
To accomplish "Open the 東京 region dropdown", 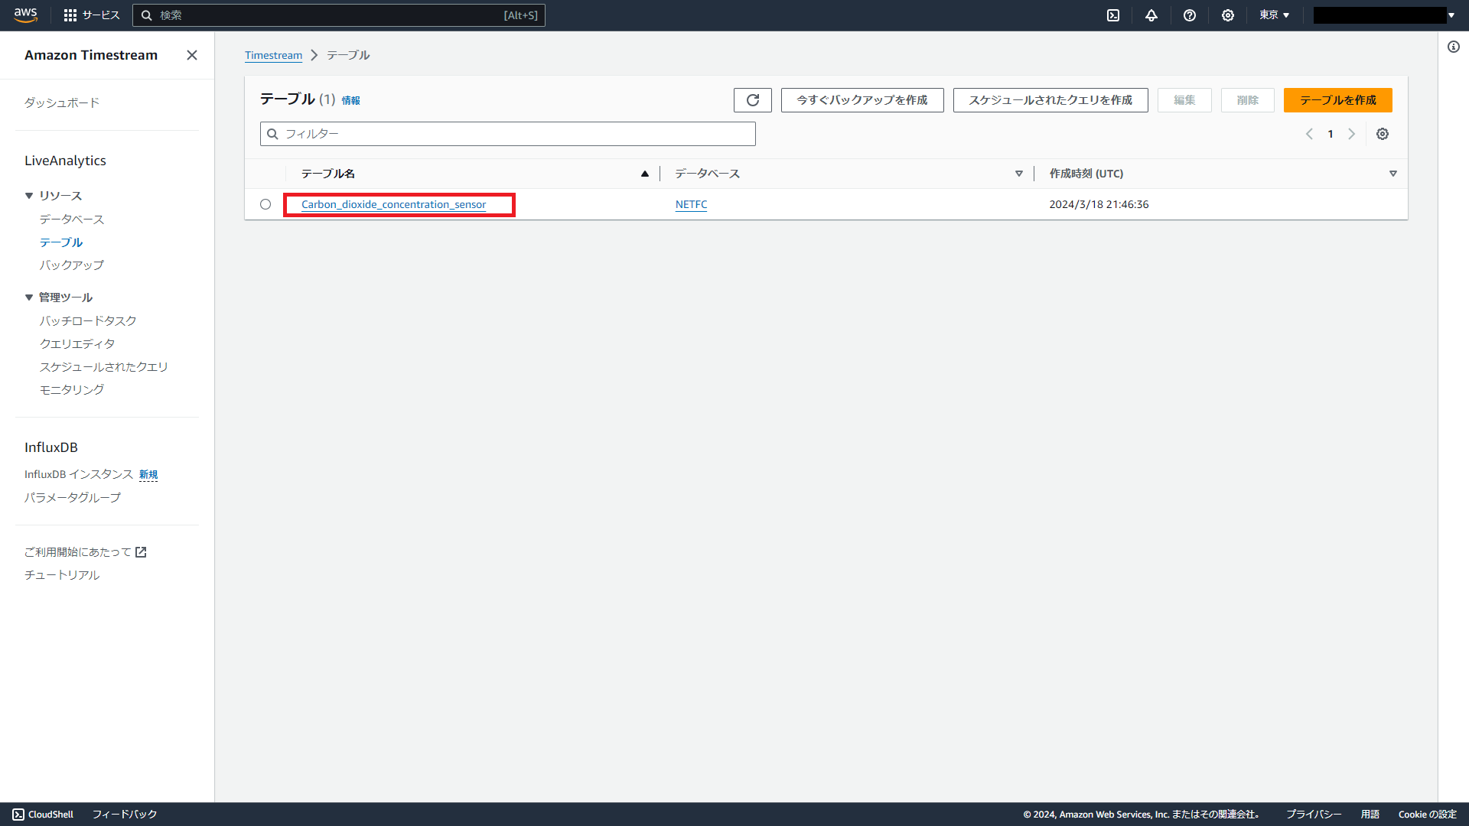I will coord(1273,15).
